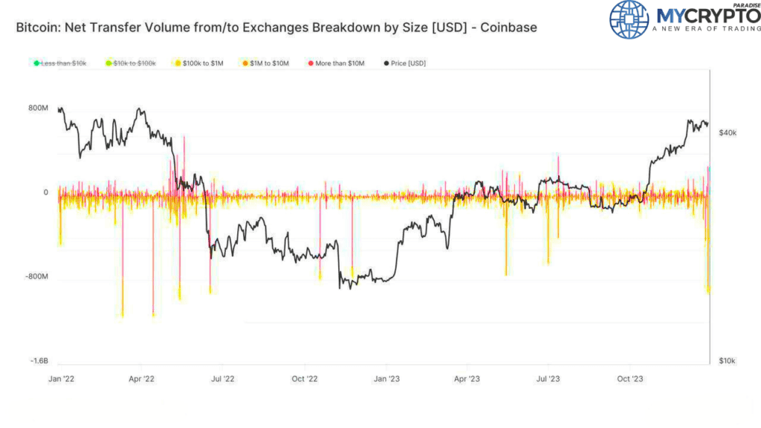This screenshot has height=428, width=761.
Task: Click the Jul '23 date marker
Action: click(x=548, y=379)
